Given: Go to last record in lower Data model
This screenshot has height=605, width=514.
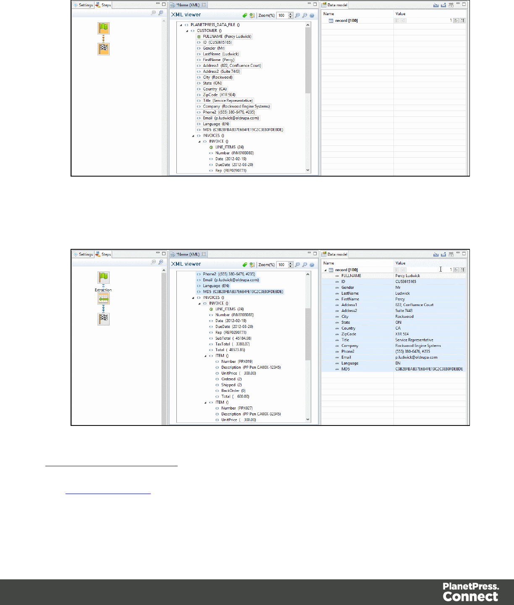Looking at the screenshot, I should [462, 270].
